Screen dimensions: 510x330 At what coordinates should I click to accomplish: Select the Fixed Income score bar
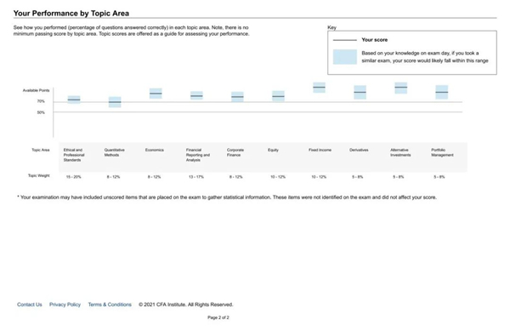pos(319,88)
